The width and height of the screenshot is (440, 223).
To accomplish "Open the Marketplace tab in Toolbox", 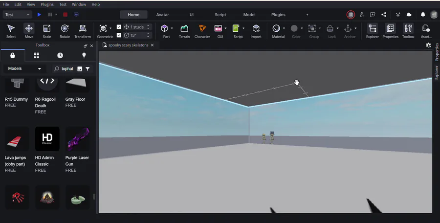I will (13, 56).
